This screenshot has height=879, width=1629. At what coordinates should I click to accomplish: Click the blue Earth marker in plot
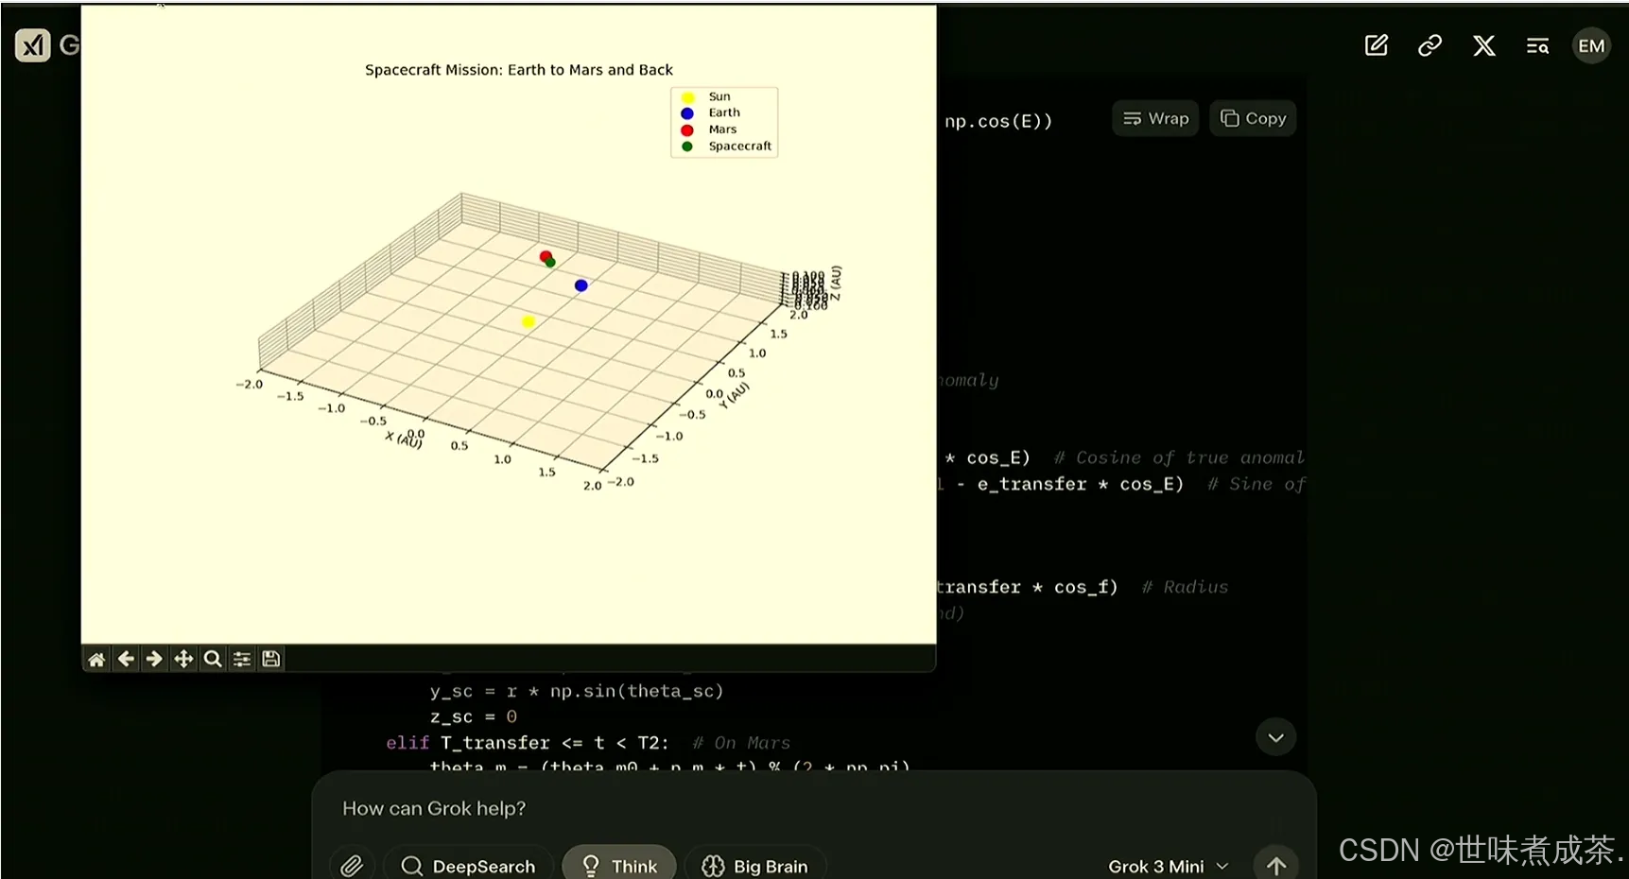click(x=581, y=285)
